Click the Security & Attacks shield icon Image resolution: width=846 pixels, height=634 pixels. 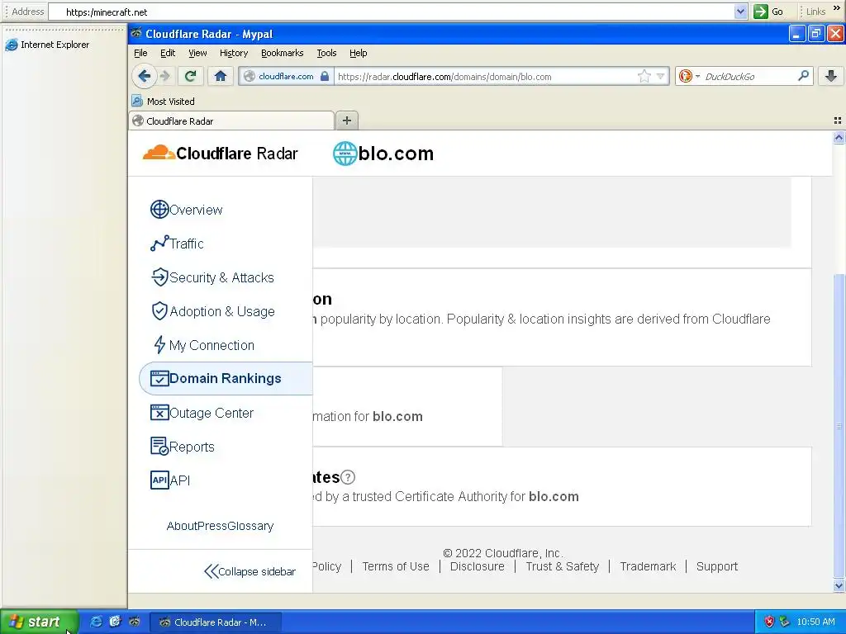(159, 277)
